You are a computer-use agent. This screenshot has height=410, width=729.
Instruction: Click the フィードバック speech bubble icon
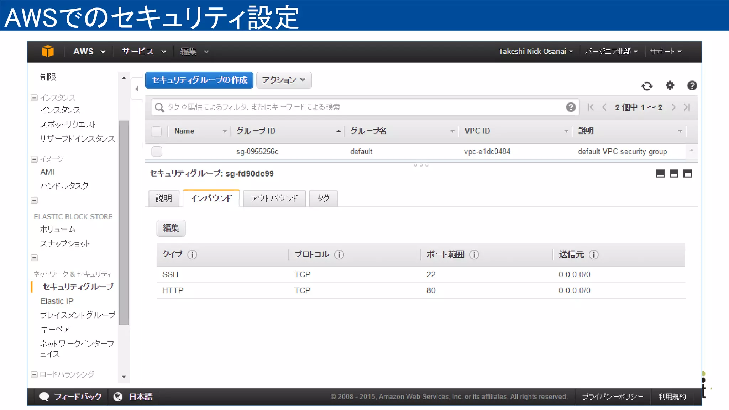[x=44, y=397]
